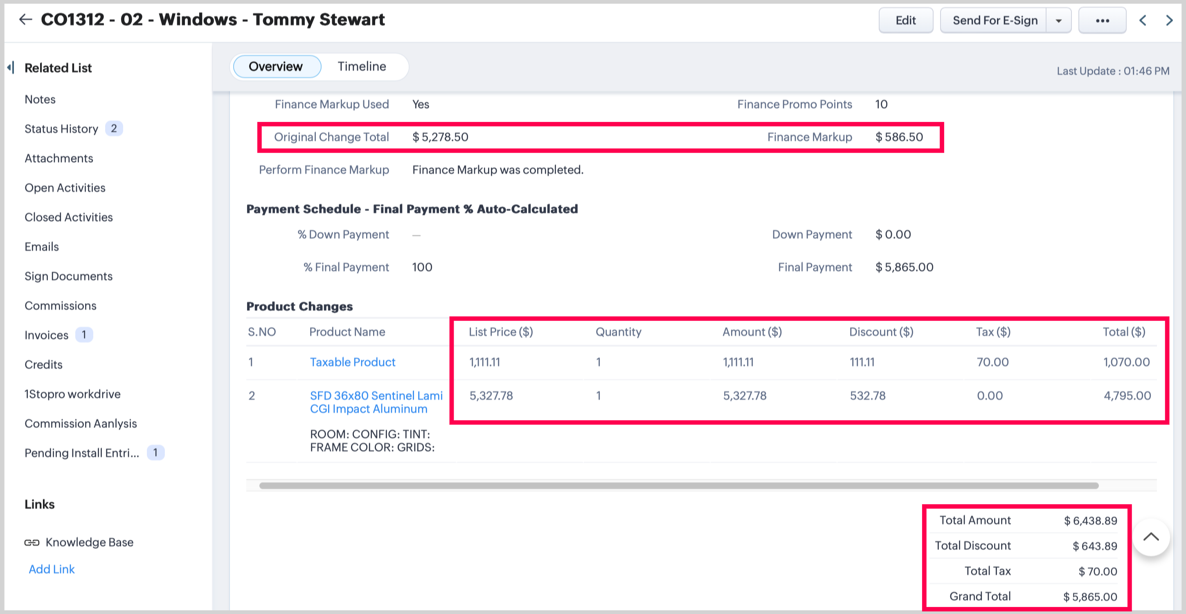Expand the Send For E-Sign dropdown arrow
The width and height of the screenshot is (1186, 614).
click(1058, 21)
